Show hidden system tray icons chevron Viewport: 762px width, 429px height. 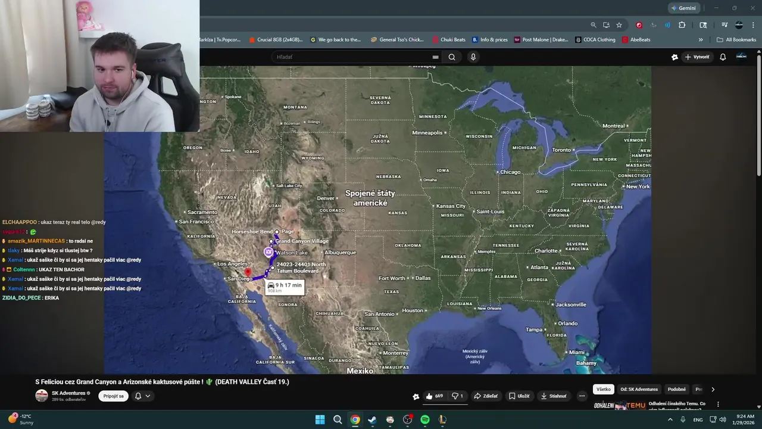[670, 419]
